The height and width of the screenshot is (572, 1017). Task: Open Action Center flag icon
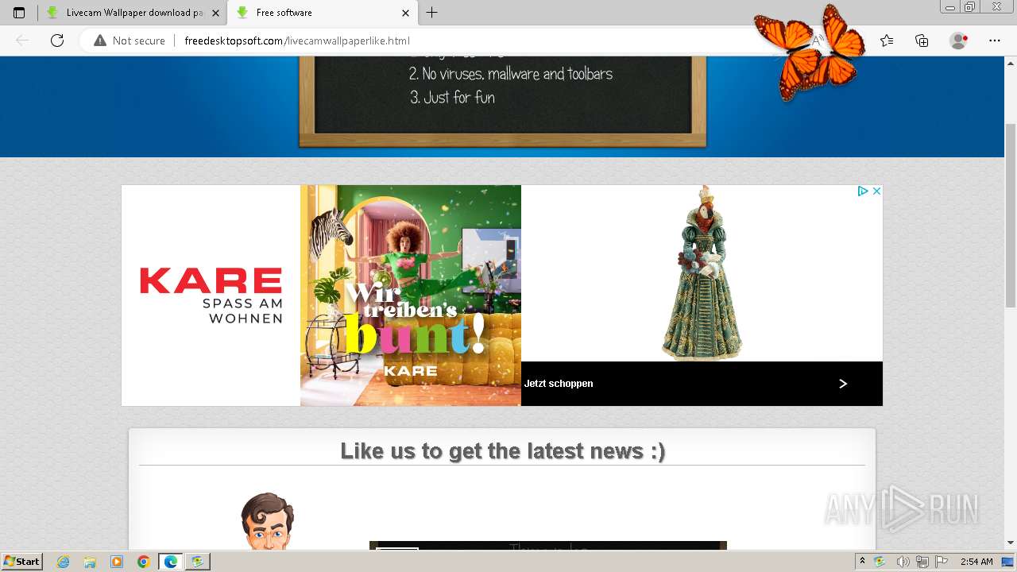942,562
